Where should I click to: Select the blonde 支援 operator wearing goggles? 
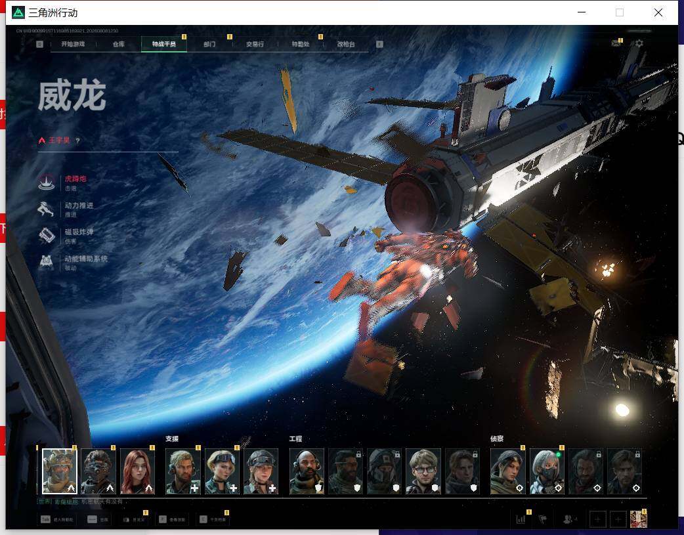pos(222,471)
